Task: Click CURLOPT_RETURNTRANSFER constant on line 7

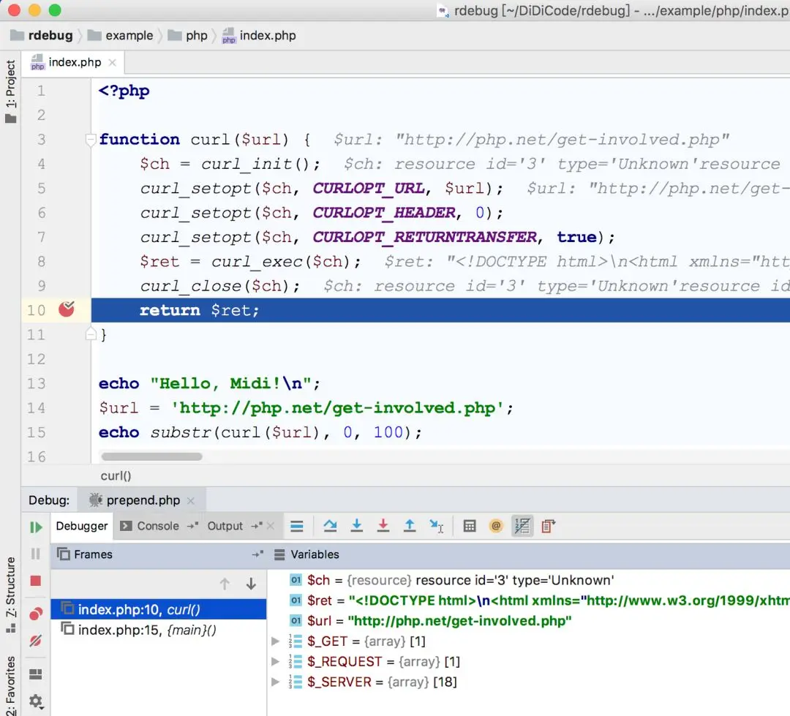Action: [425, 237]
